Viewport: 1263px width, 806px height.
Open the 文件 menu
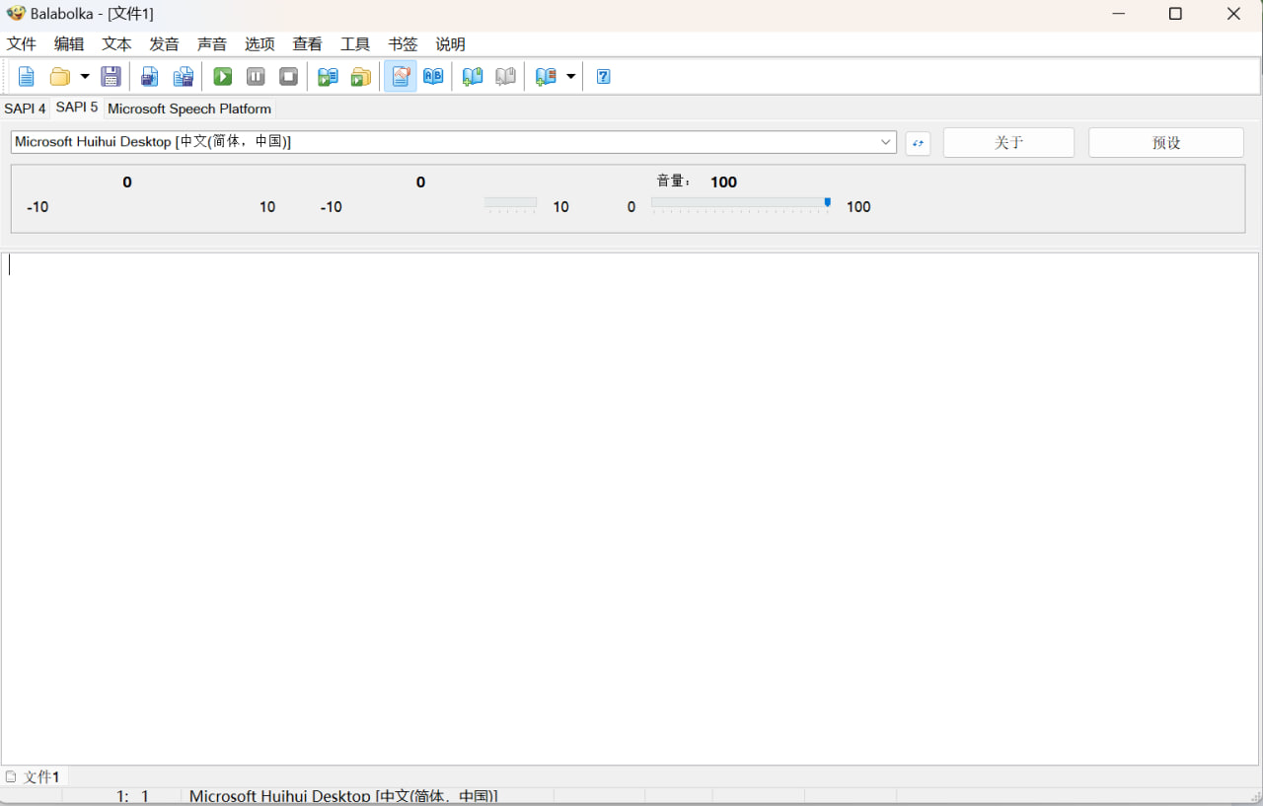[x=22, y=44]
